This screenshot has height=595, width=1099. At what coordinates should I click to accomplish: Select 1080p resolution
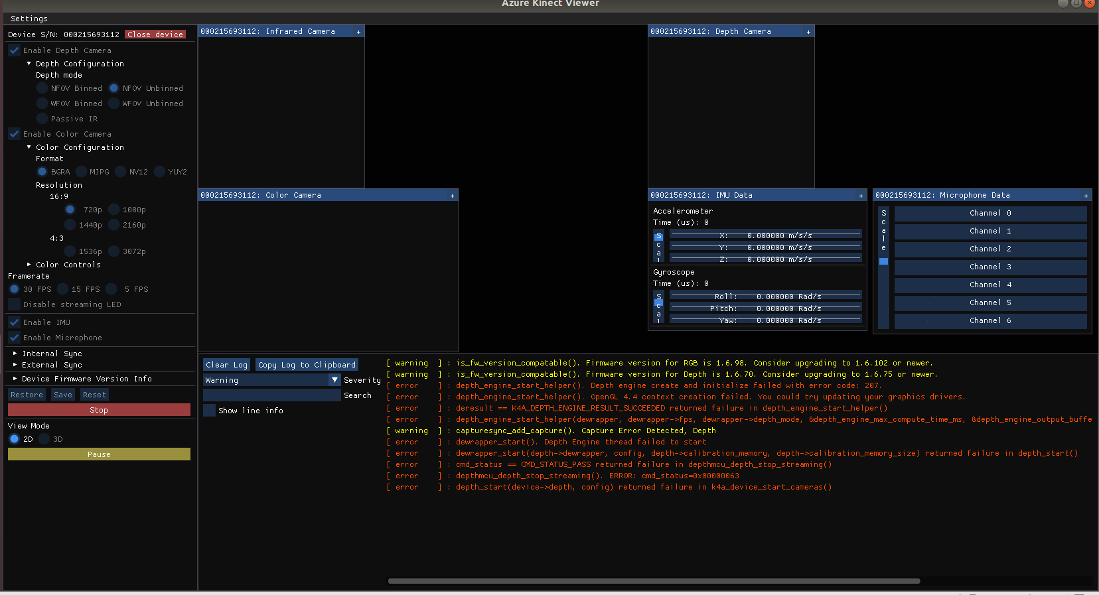[x=113, y=210]
